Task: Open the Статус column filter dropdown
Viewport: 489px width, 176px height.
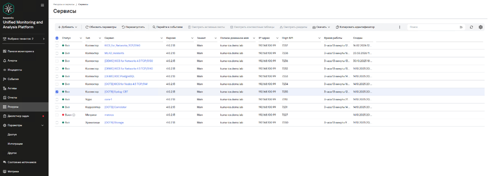Action: coord(81,38)
